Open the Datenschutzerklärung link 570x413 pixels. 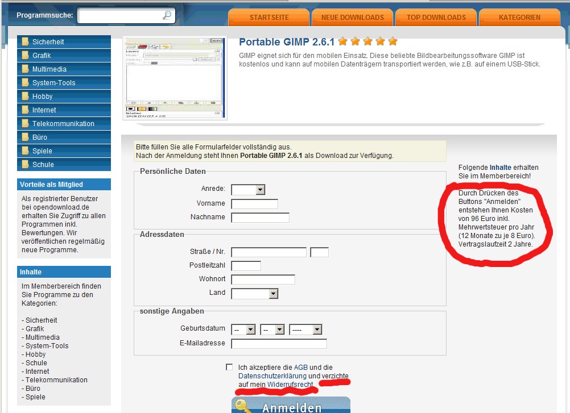tap(272, 376)
